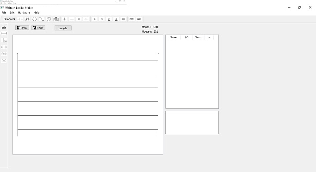Select the minus (subtraction) math element

click(x=72, y=19)
